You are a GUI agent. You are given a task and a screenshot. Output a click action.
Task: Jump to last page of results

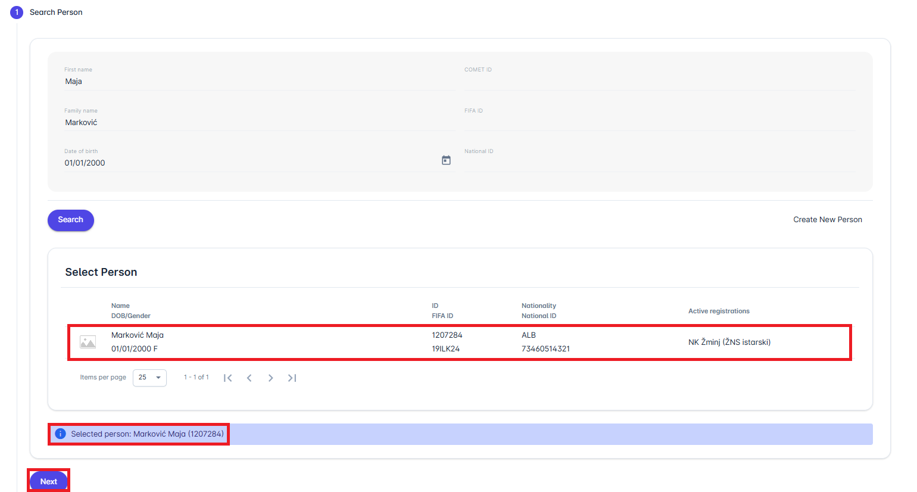(292, 378)
